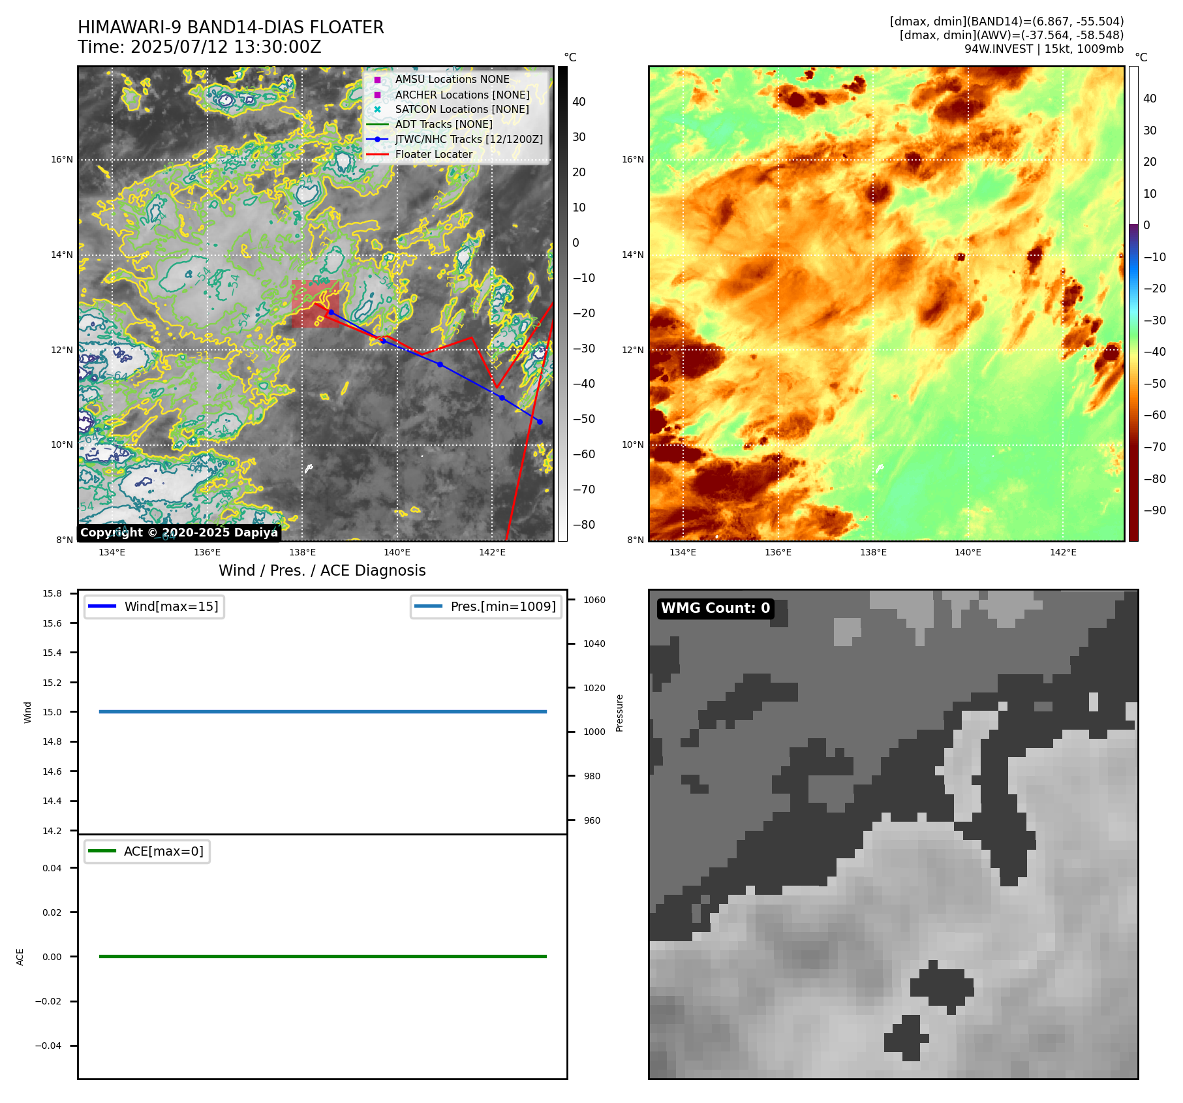Viewport: 1183px width, 1103px height.
Task: Click the '142°E' label under right map
Action: [1063, 552]
